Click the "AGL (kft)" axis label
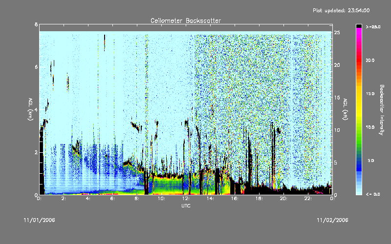This screenshot has height=244, width=391. click(346, 109)
